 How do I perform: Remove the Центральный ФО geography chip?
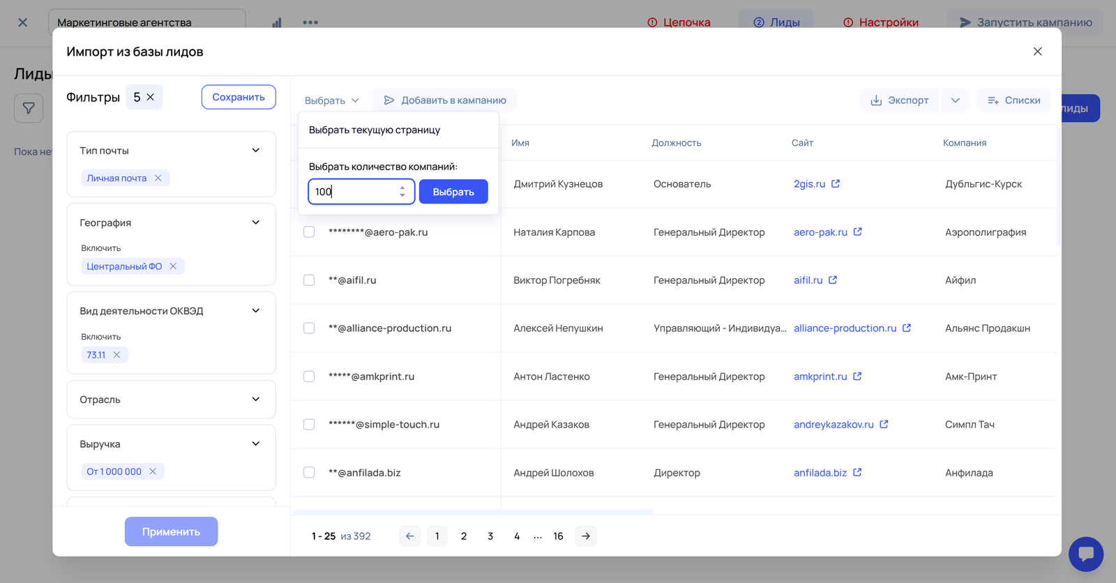[x=173, y=266]
